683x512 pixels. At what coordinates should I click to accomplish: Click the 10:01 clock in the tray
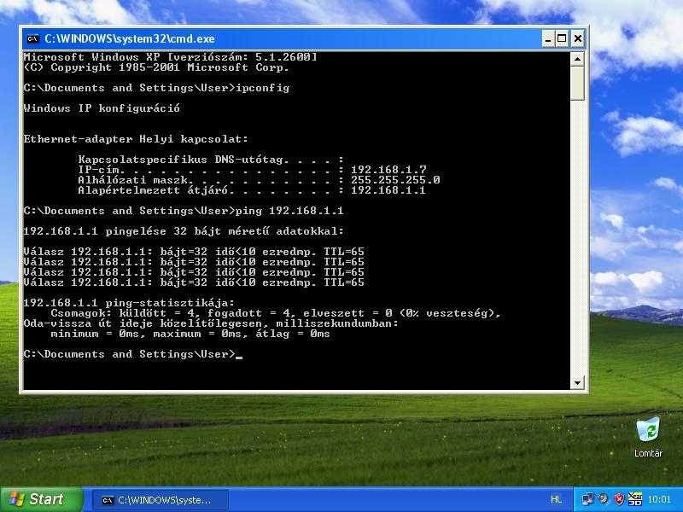[659, 499]
